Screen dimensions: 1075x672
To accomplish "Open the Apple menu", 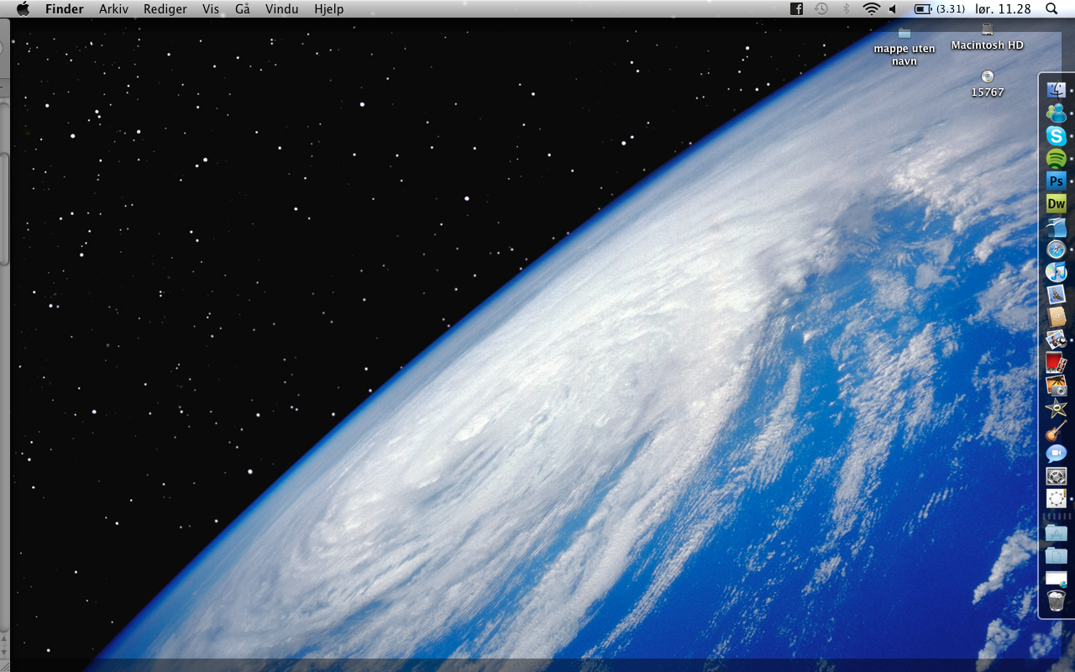I will [23, 8].
